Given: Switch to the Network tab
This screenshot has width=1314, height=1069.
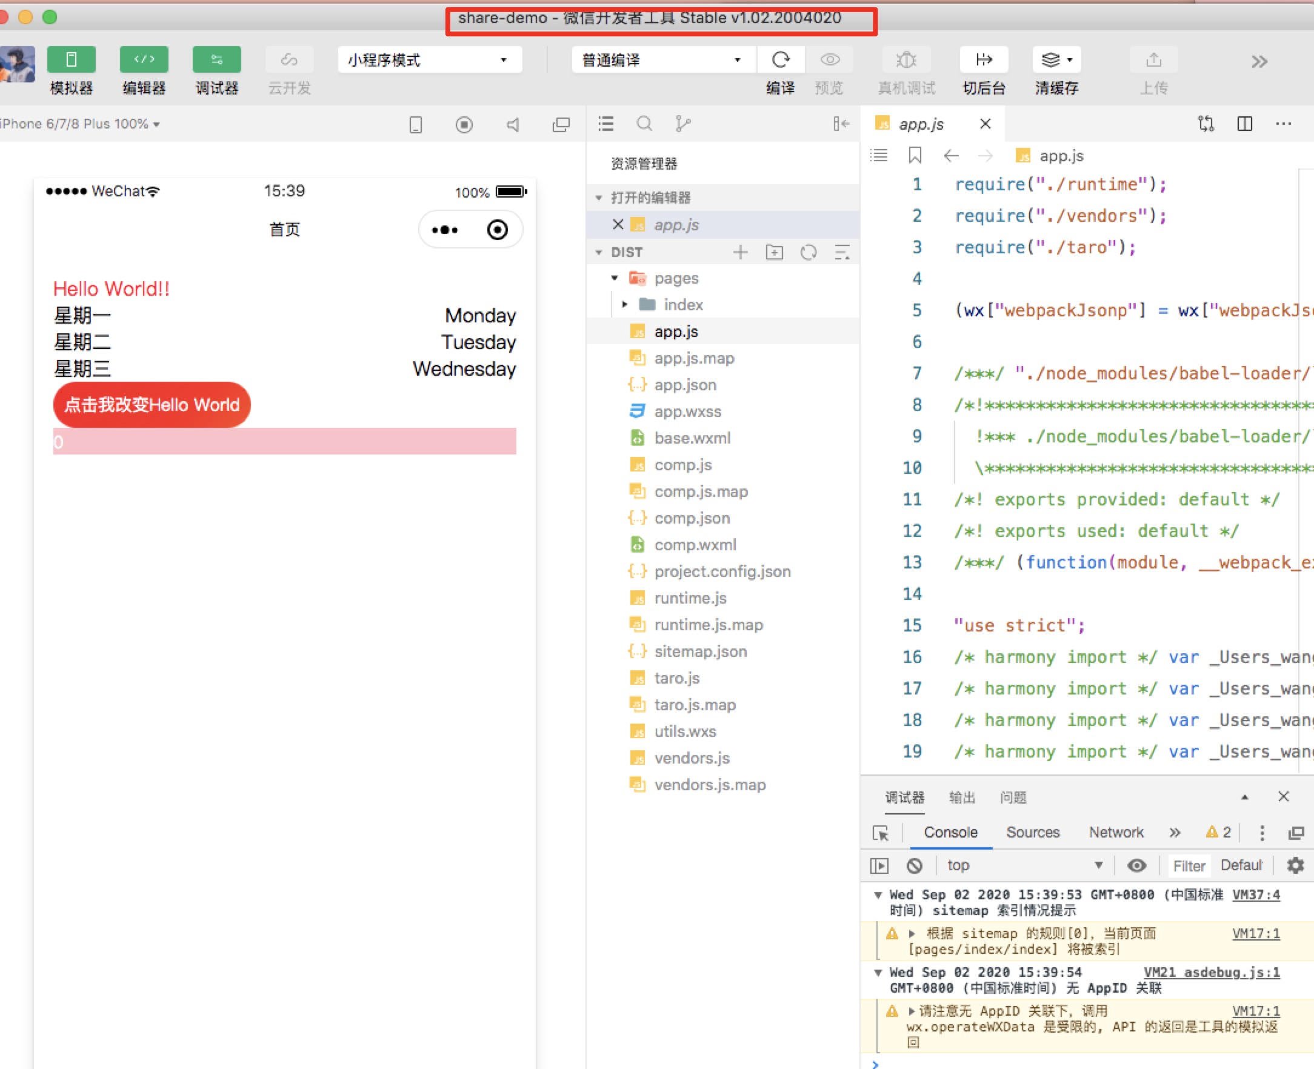Looking at the screenshot, I should pos(1116,832).
